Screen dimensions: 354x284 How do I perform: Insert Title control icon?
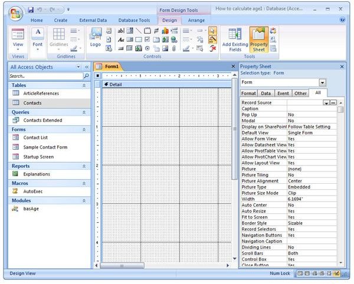click(109, 31)
